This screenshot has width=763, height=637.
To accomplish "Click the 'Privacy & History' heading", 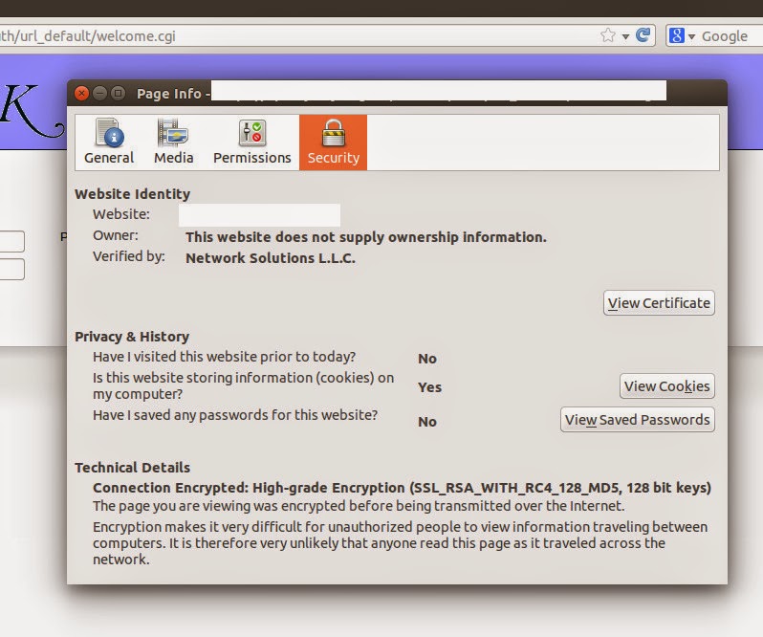I will click(x=132, y=337).
